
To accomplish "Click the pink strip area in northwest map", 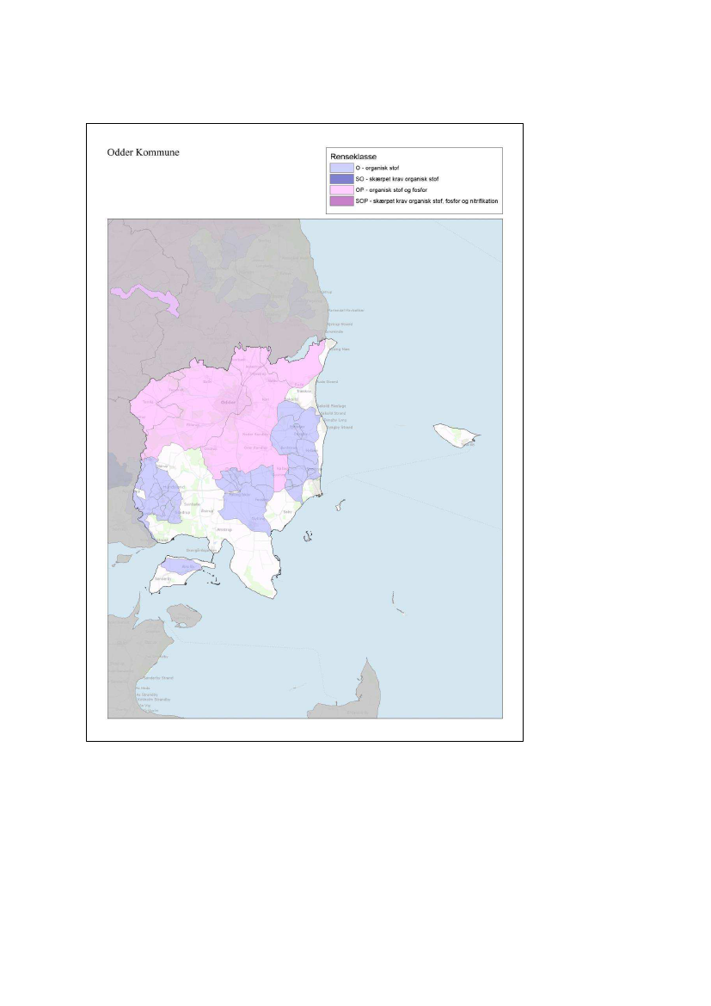I will click(x=147, y=298).
